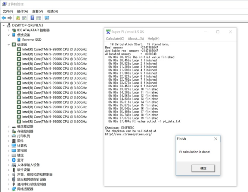Select DESKTOP-QR8NLN3 root label
Image resolution: width=248 pixels, height=192 pixels.
click(28, 25)
